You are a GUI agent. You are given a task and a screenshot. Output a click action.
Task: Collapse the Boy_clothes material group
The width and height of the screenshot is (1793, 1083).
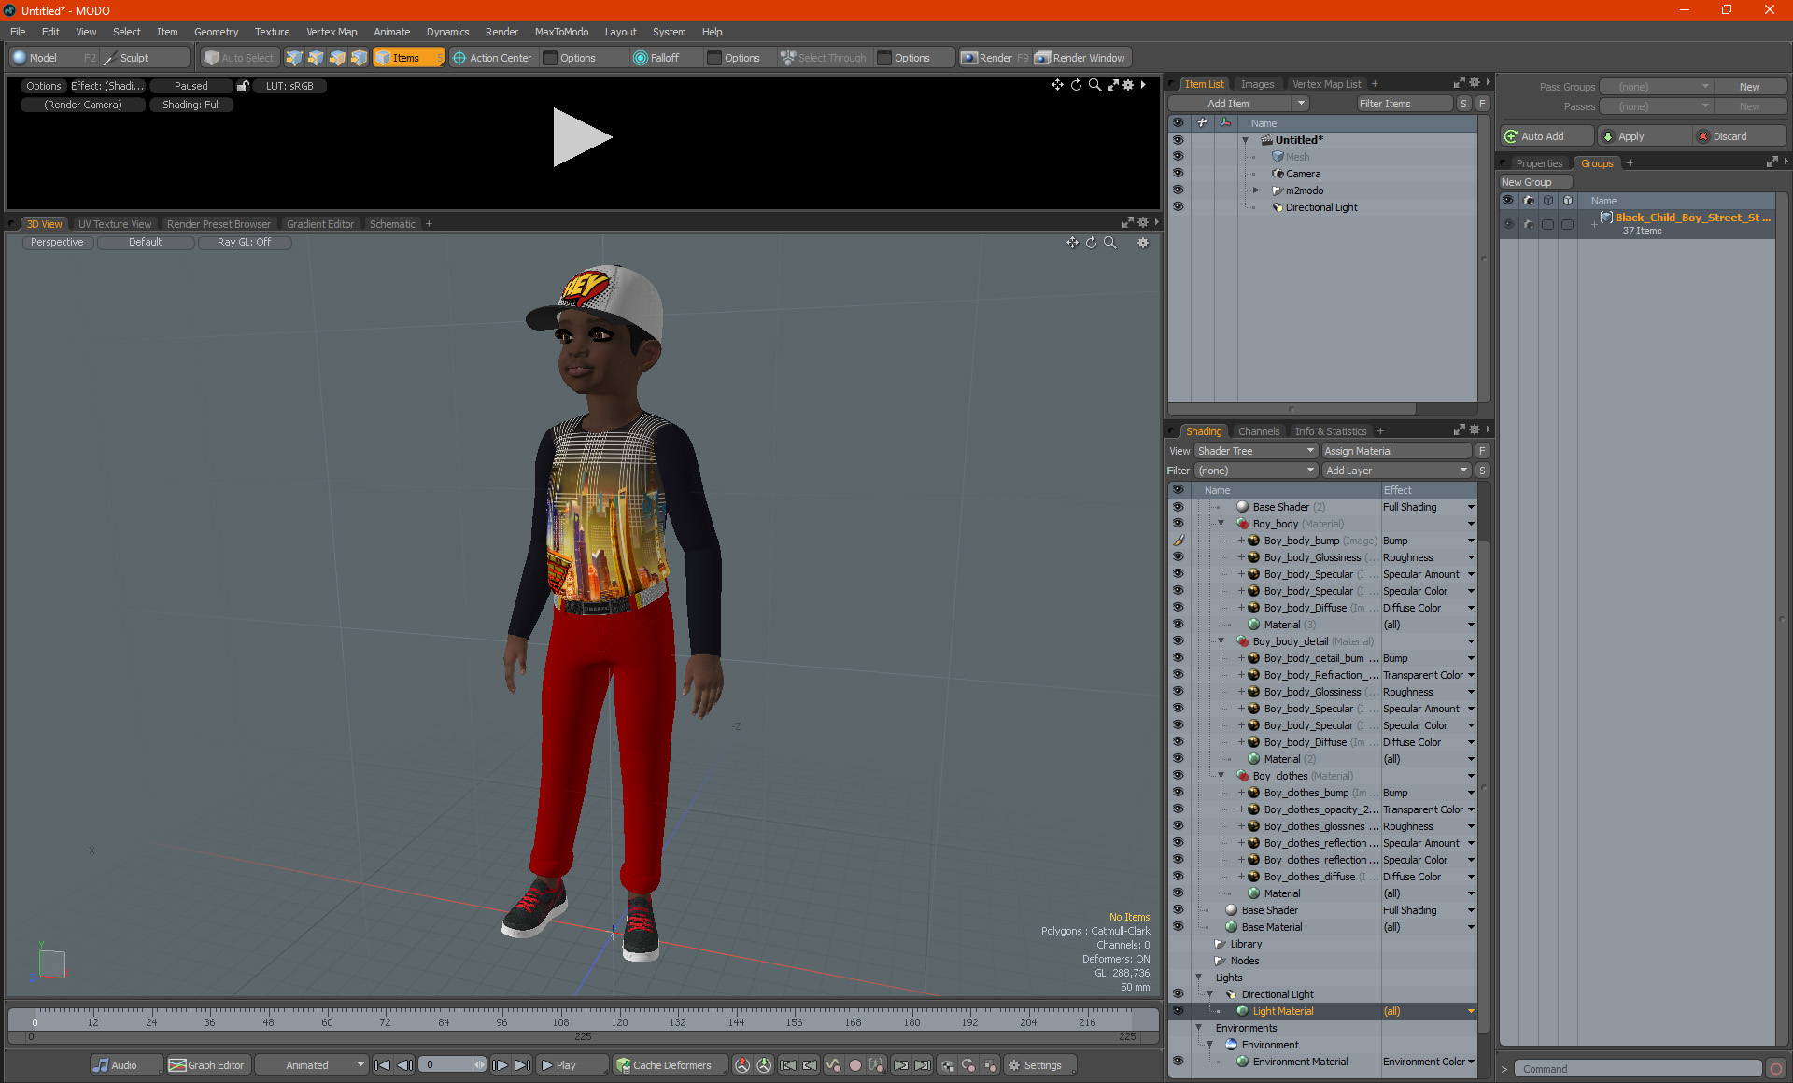[1221, 776]
